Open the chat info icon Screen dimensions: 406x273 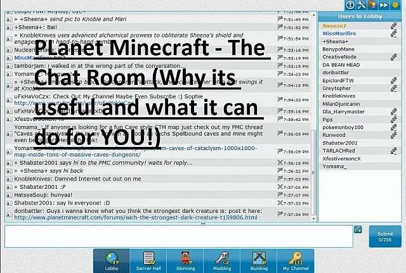click(x=350, y=5)
